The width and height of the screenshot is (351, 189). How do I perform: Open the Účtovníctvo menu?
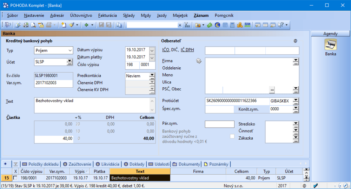pyautogui.click(x=81, y=15)
